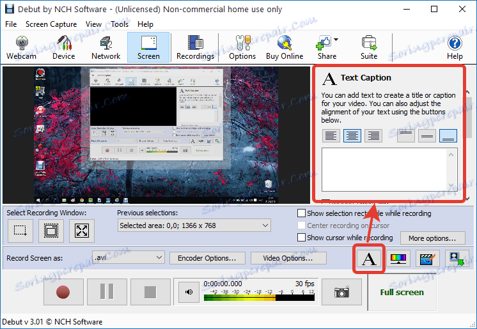Image resolution: width=477 pixels, height=329 pixels.
Task: Align caption text to the left
Action: coord(331,135)
